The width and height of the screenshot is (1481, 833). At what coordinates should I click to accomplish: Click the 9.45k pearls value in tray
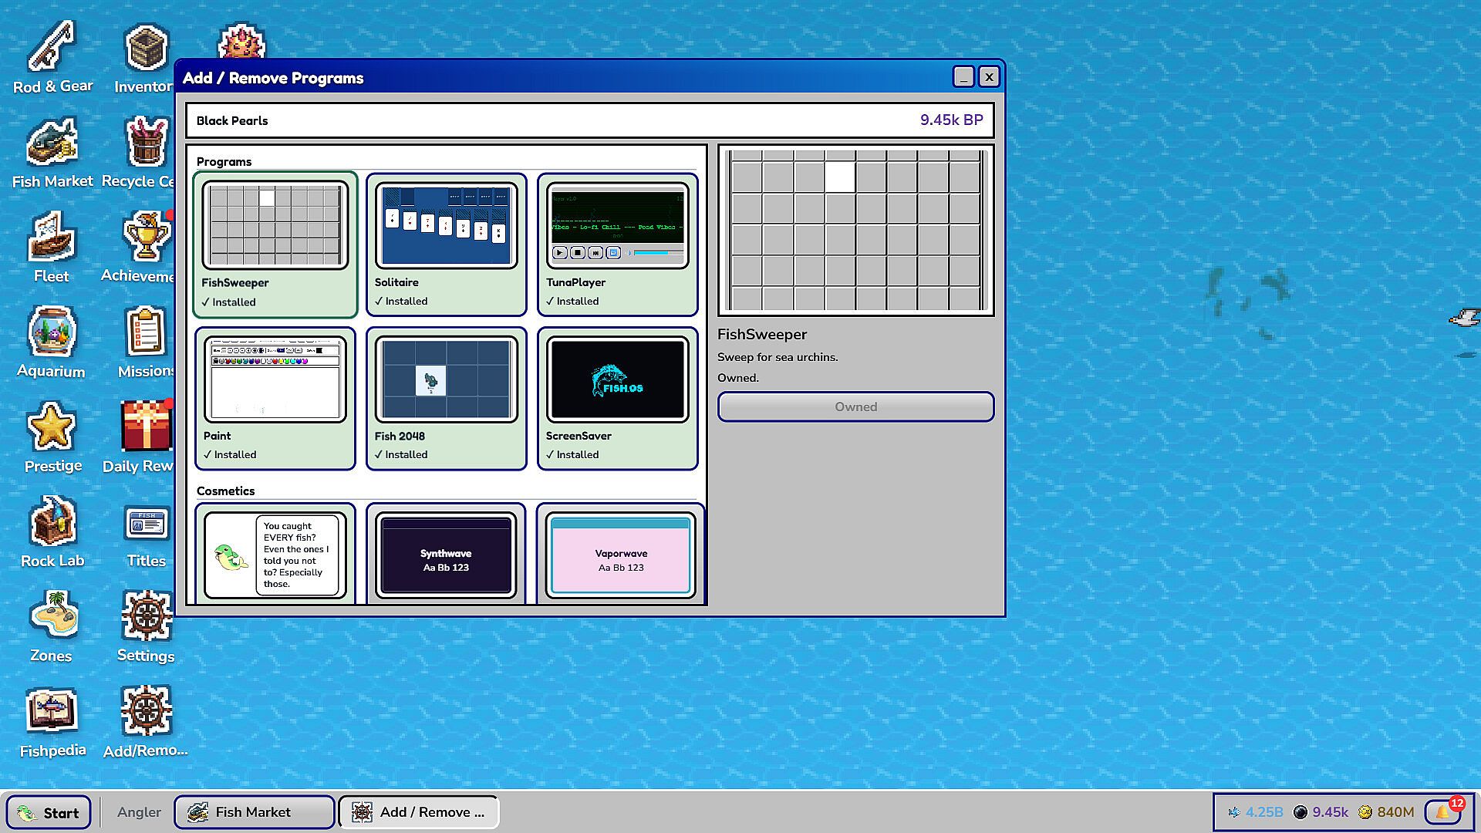tap(1331, 812)
